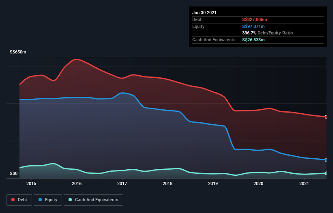Click the 2020 x-axis label
333x213 pixels.
click(258, 183)
